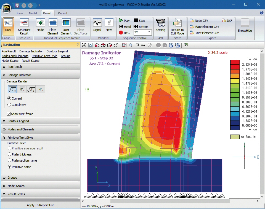Expand the Model Scales section
Screen dimensions: 265x209
point(16,186)
